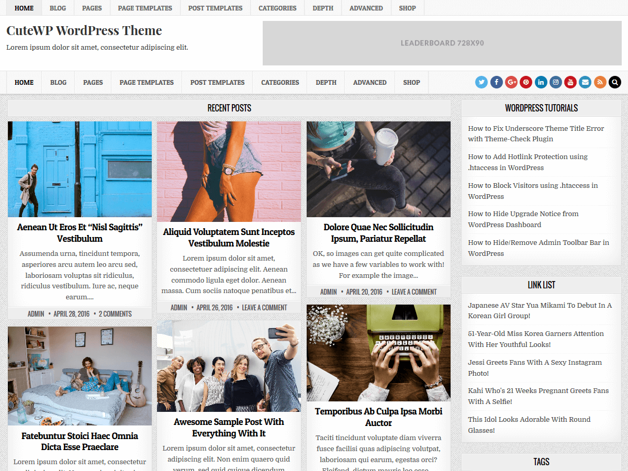Open the Pinterest social icon
The width and height of the screenshot is (628, 471).
coord(526,82)
